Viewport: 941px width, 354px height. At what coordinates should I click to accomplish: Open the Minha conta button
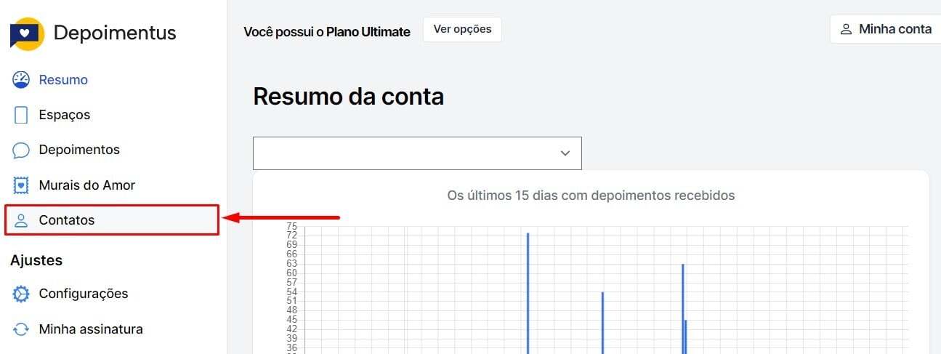click(887, 30)
